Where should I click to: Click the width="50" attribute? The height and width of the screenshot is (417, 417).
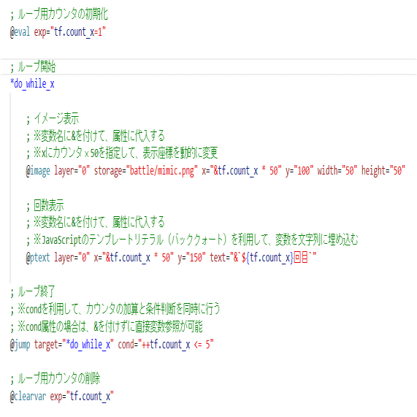point(337,171)
